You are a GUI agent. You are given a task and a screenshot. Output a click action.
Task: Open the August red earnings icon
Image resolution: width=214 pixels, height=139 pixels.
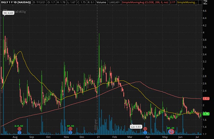pos(19,129)
